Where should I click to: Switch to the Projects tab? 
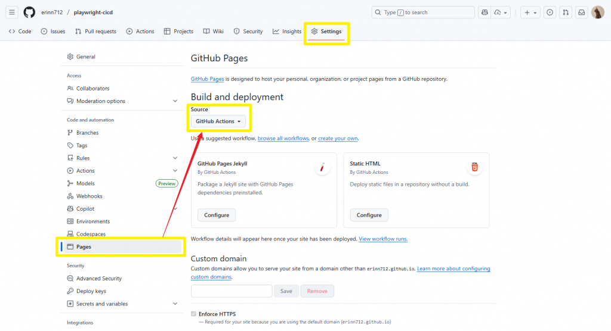pyautogui.click(x=178, y=32)
